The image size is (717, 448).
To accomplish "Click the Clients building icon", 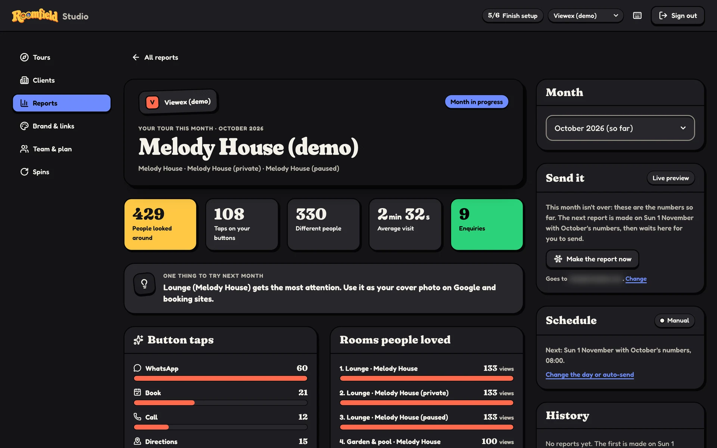I will (24, 80).
